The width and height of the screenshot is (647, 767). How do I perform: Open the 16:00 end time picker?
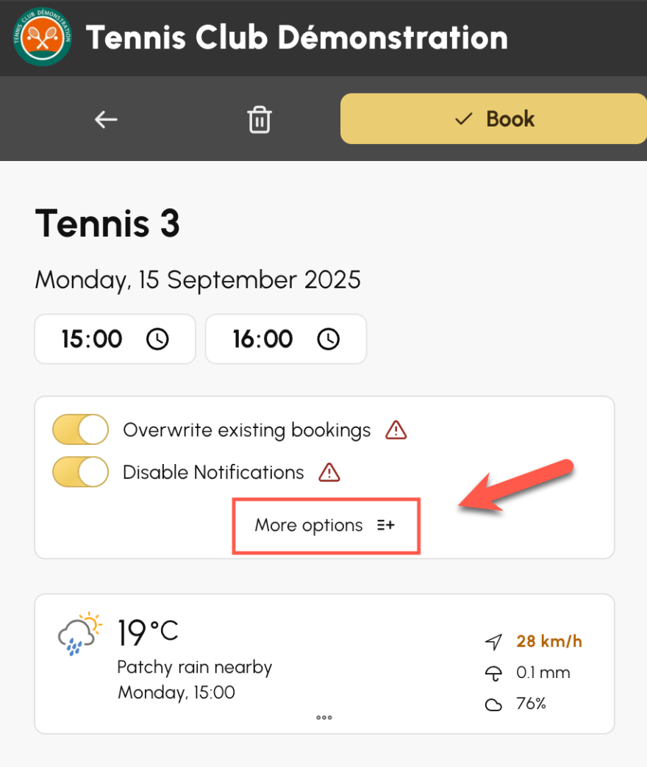(x=286, y=339)
